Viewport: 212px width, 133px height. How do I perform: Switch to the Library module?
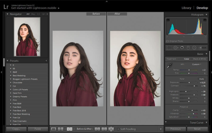pyautogui.click(x=186, y=8)
